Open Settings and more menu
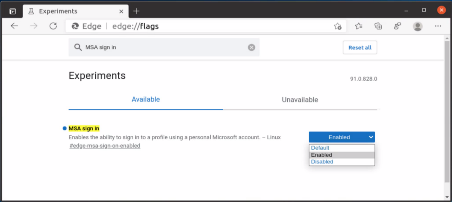 coord(437,26)
